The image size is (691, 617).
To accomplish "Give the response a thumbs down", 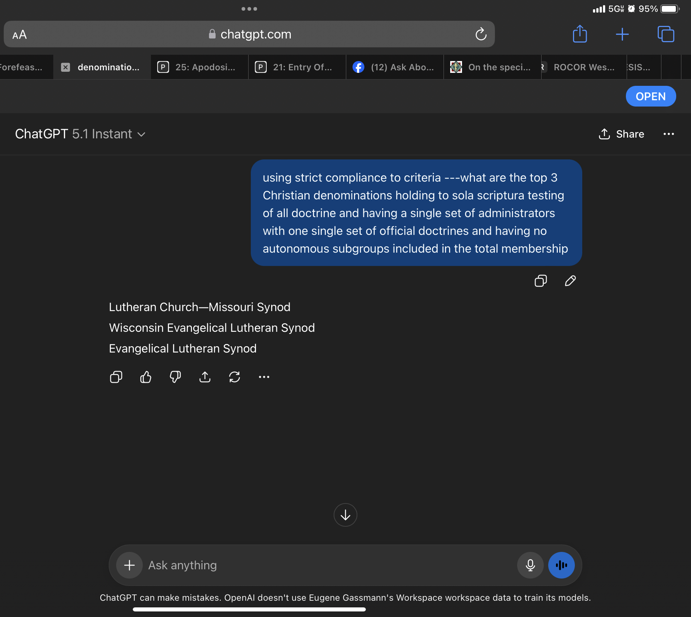I will coord(175,377).
